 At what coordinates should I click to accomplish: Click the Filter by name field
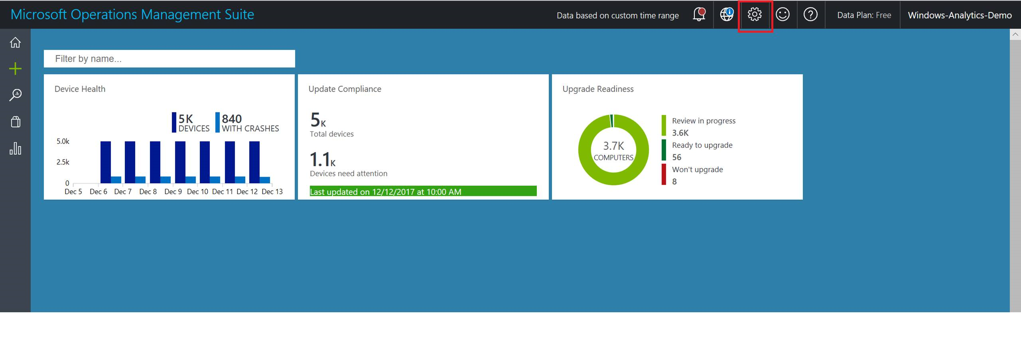click(x=169, y=59)
